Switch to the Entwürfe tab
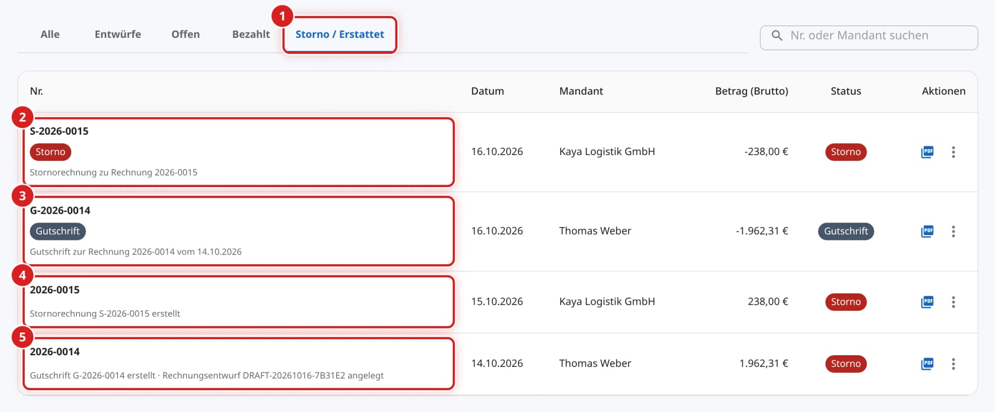 click(x=118, y=34)
